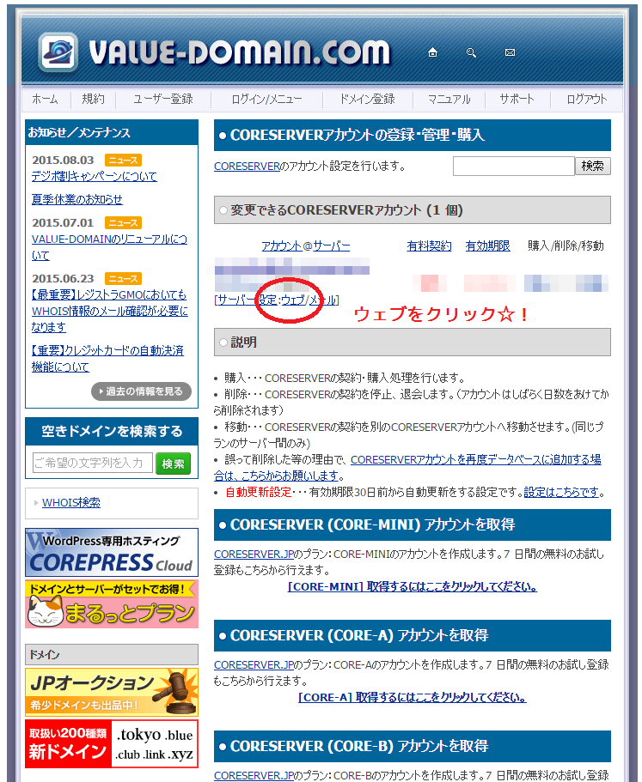Screen dimensions: 642x782
Task: Sort by 有料契約 column header
Action: (x=430, y=246)
